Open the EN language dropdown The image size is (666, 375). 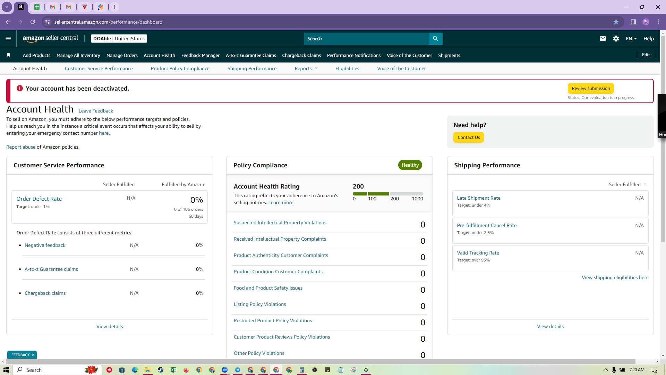[x=631, y=39]
